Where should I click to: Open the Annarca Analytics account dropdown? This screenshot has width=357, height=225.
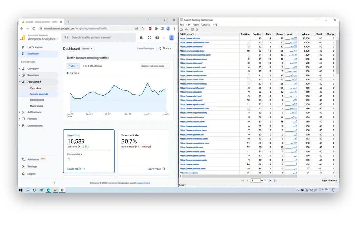43,39
